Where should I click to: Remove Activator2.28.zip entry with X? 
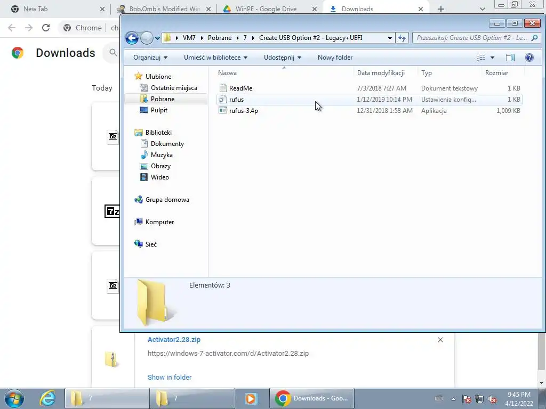click(440, 340)
